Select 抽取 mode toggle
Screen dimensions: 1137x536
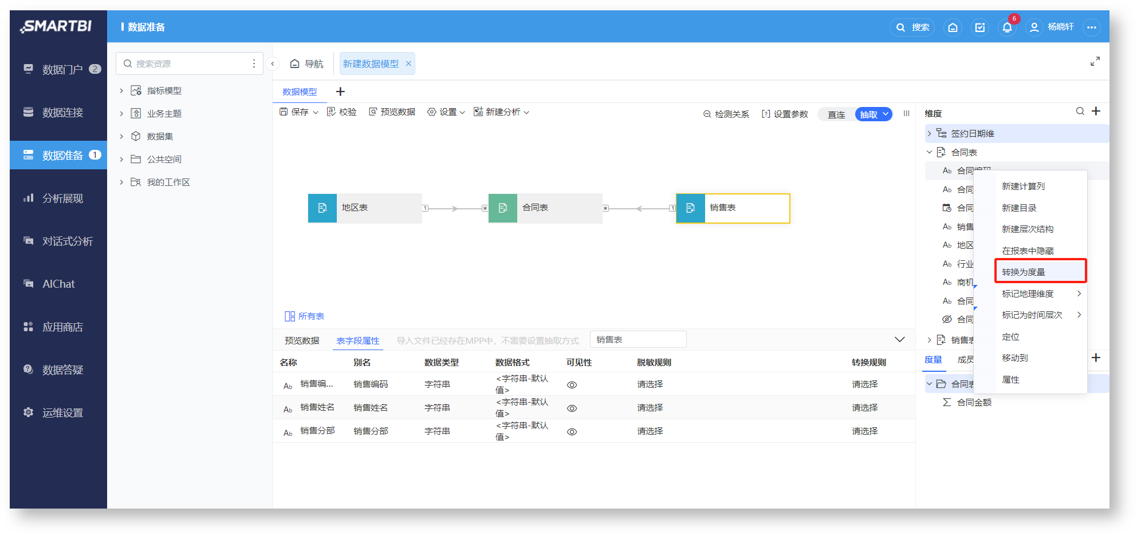tap(873, 114)
